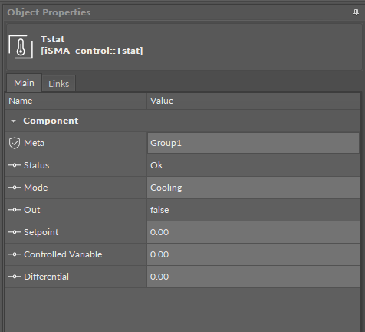
Task: Open the Mode value dropdown showing Cooling
Action: point(253,188)
